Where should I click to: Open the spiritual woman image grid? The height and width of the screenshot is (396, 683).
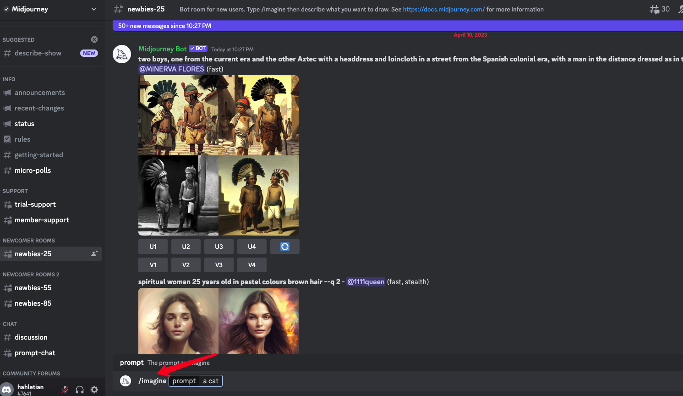point(219,321)
